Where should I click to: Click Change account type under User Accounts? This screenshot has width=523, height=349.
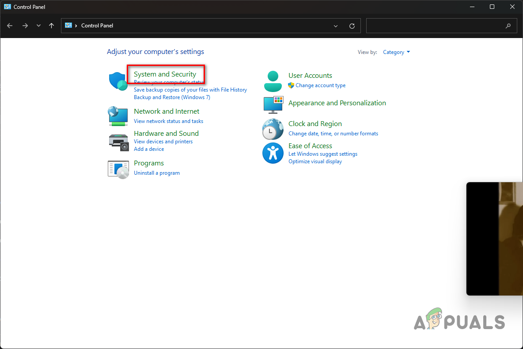(x=321, y=85)
